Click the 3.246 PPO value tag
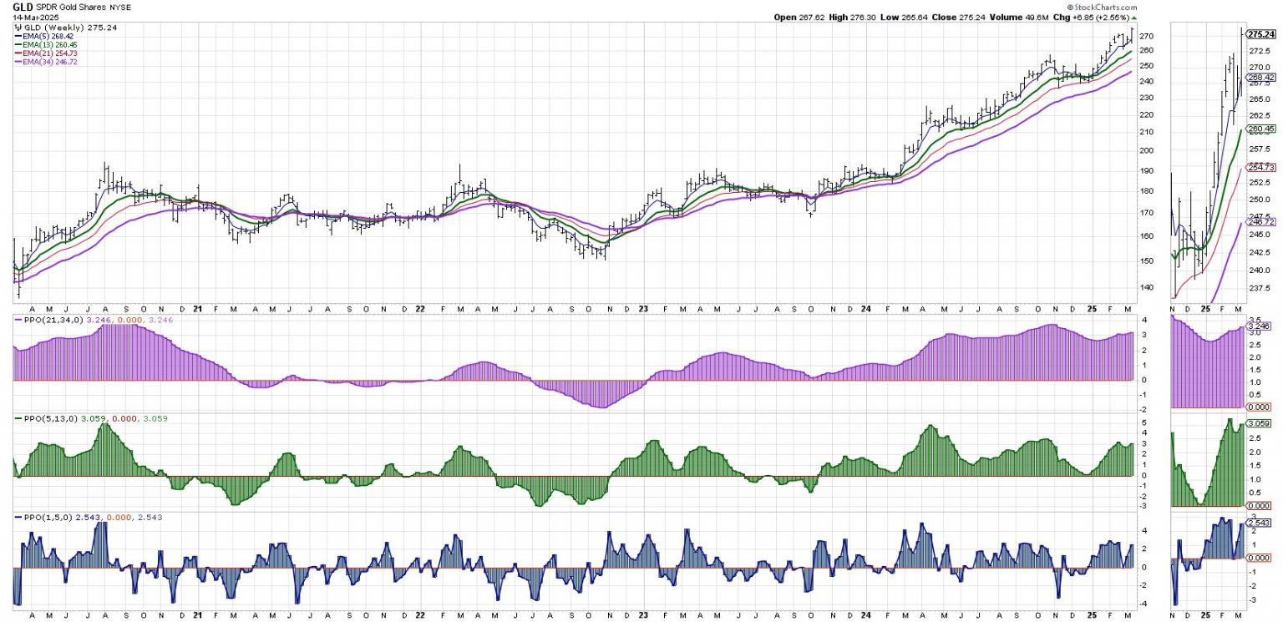 [1259, 327]
